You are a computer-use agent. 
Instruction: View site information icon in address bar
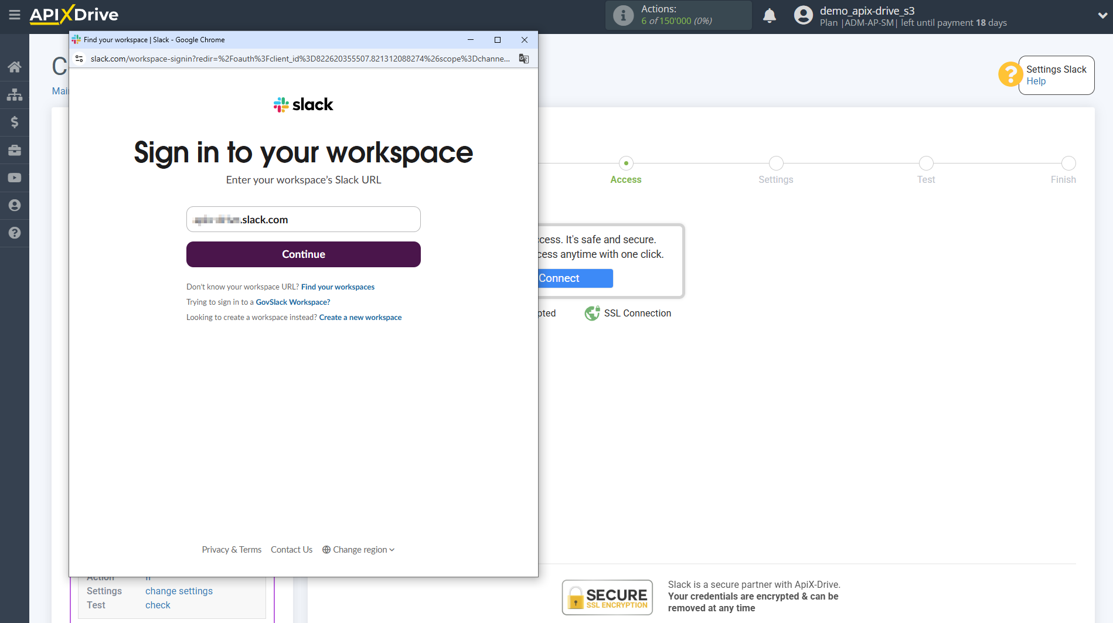point(79,59)
